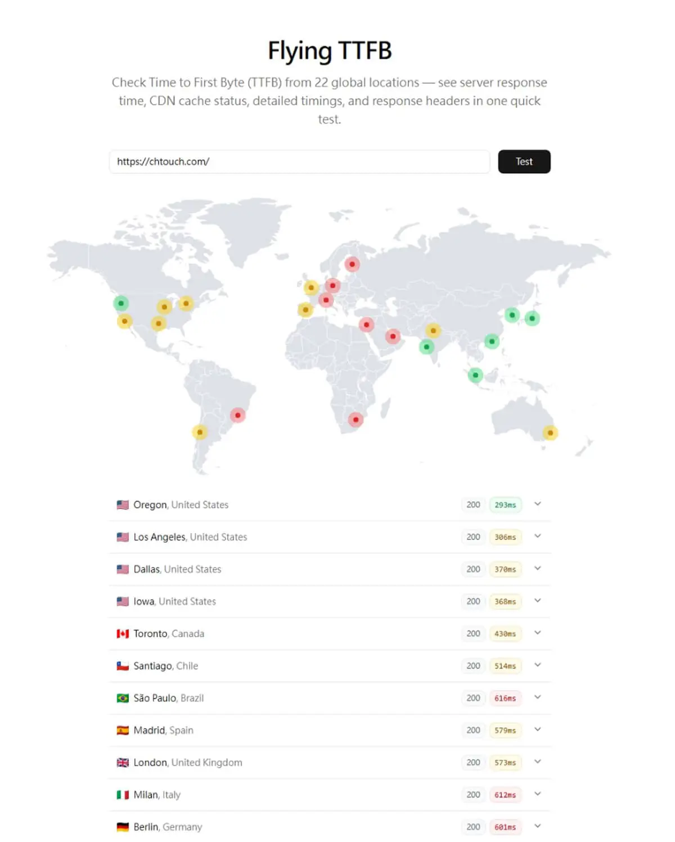
Task: Select the red Stockholm marker in Scandinavia
Action: [x=352, y=264]
